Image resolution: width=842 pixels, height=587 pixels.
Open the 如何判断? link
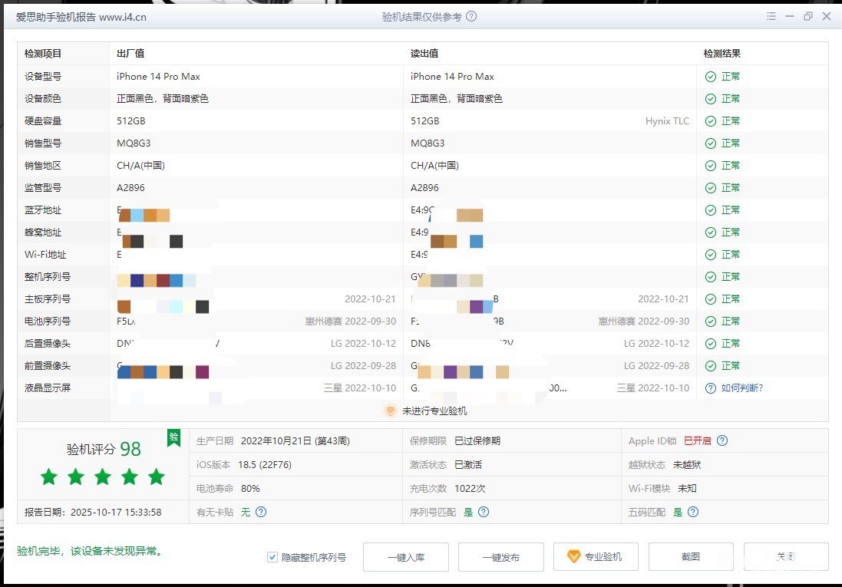coord(741,388)
